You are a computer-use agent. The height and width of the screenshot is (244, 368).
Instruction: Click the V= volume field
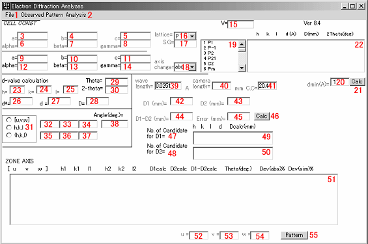pos(240,24)
